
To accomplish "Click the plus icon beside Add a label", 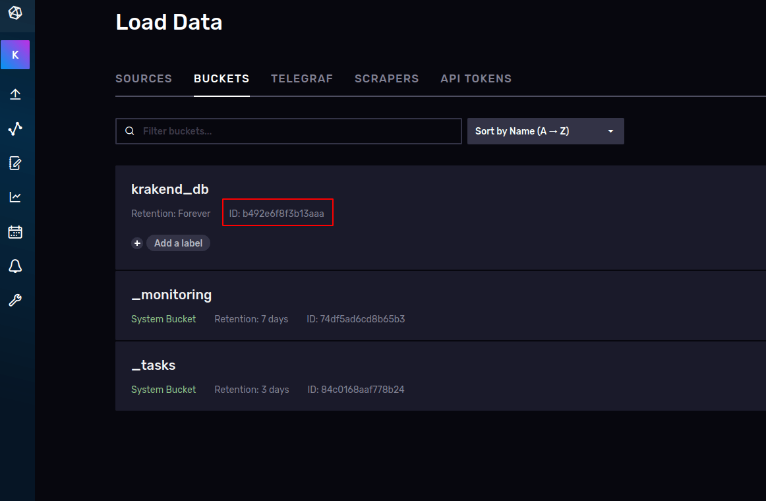I will 137,243.
